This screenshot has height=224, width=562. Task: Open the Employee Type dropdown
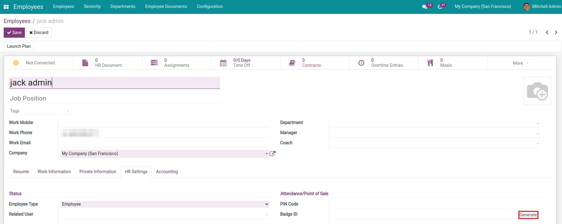pyautogui.click(x=165, y=204)
